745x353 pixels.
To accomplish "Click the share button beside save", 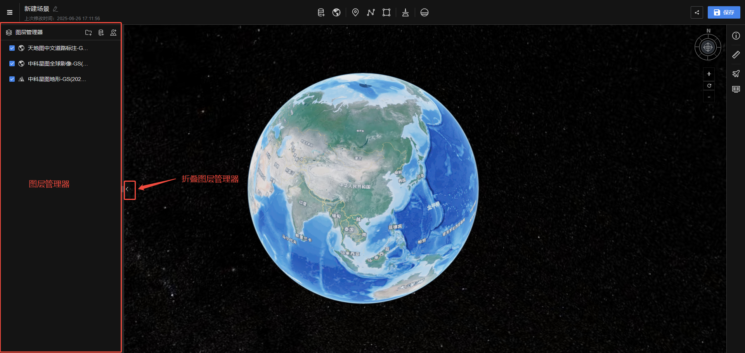I will click(697, 12).
